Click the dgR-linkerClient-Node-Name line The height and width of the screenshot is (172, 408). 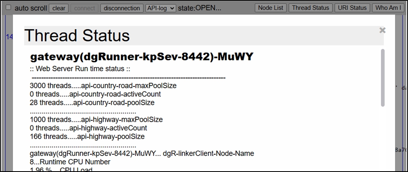[x=142, y=153]
